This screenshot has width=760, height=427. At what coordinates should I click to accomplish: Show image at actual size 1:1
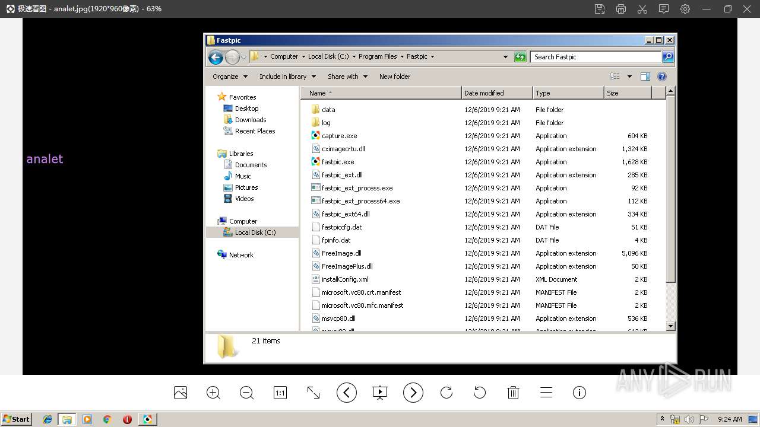coord(280,393)
